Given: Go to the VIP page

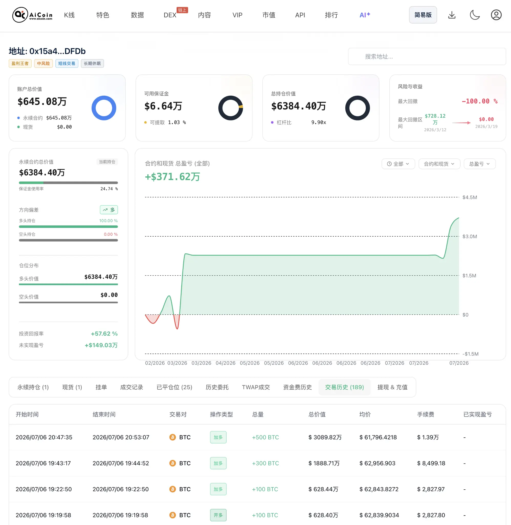Looking at the screenshot, I should (x=237, y=15).
